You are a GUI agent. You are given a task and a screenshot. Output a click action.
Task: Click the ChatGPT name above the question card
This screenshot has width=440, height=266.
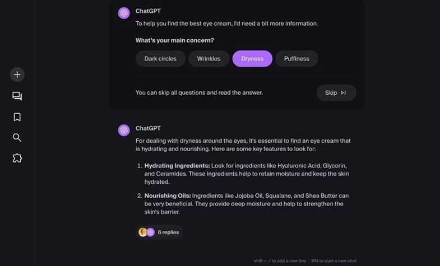coord(148,11)
